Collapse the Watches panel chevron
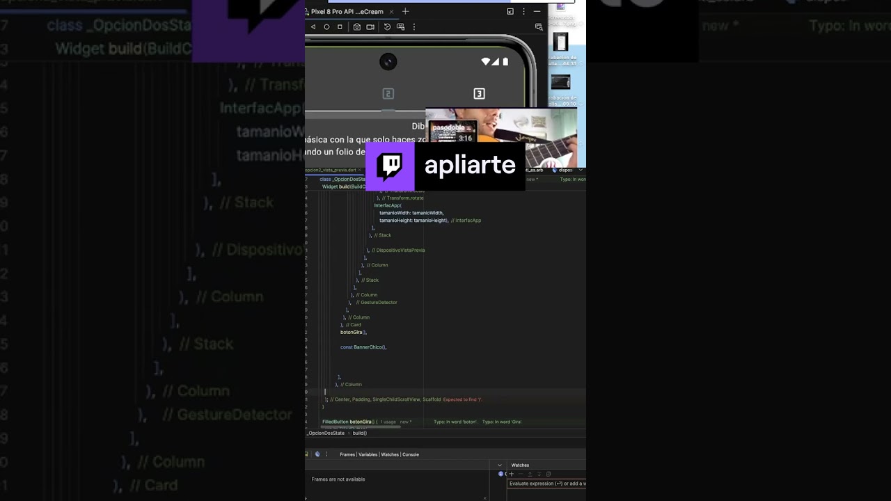This screenshot has height=501, width=891. (x=499, y=465)
